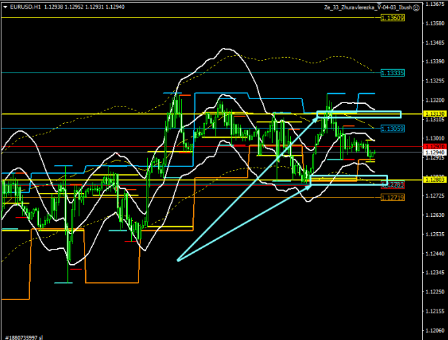Select the cyan 1.13335 price label
Image resolution: width=448 pixels, height=340 pixels.
pos(393,72)
